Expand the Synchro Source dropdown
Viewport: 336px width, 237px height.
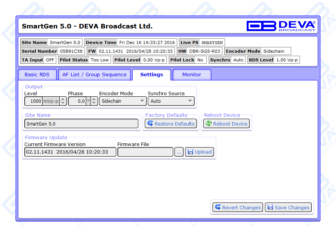click(x=171, y=101)
